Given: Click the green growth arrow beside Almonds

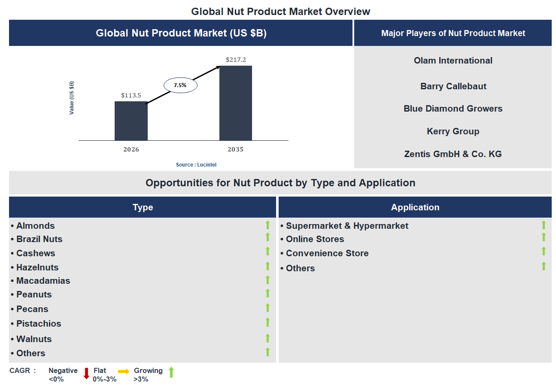Looking at the screenshot, I should [267, 225].
